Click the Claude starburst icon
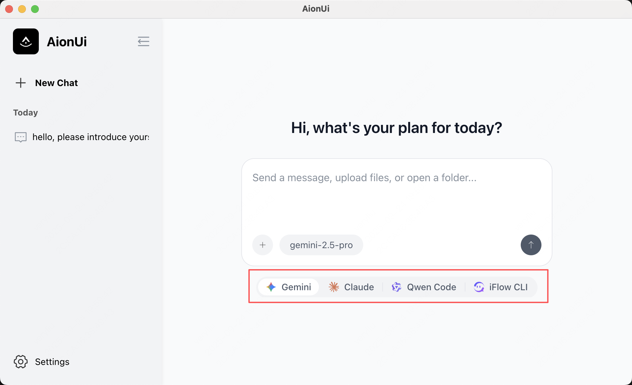 (x=334, y=287)
